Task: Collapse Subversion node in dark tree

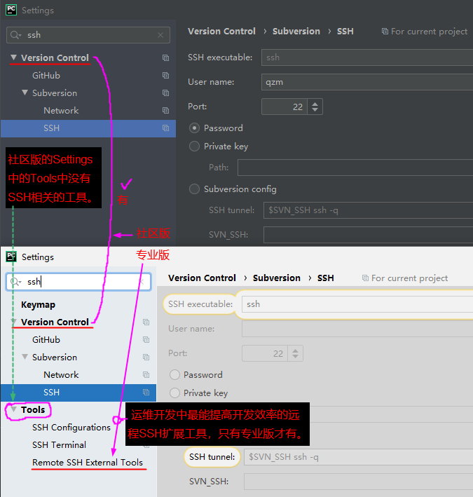Action: 25,93
